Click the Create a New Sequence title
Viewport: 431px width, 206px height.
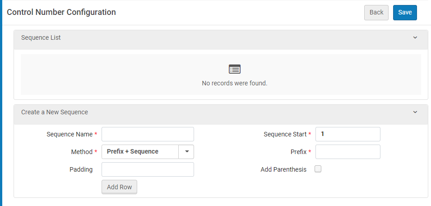click(x=55, y=112)
